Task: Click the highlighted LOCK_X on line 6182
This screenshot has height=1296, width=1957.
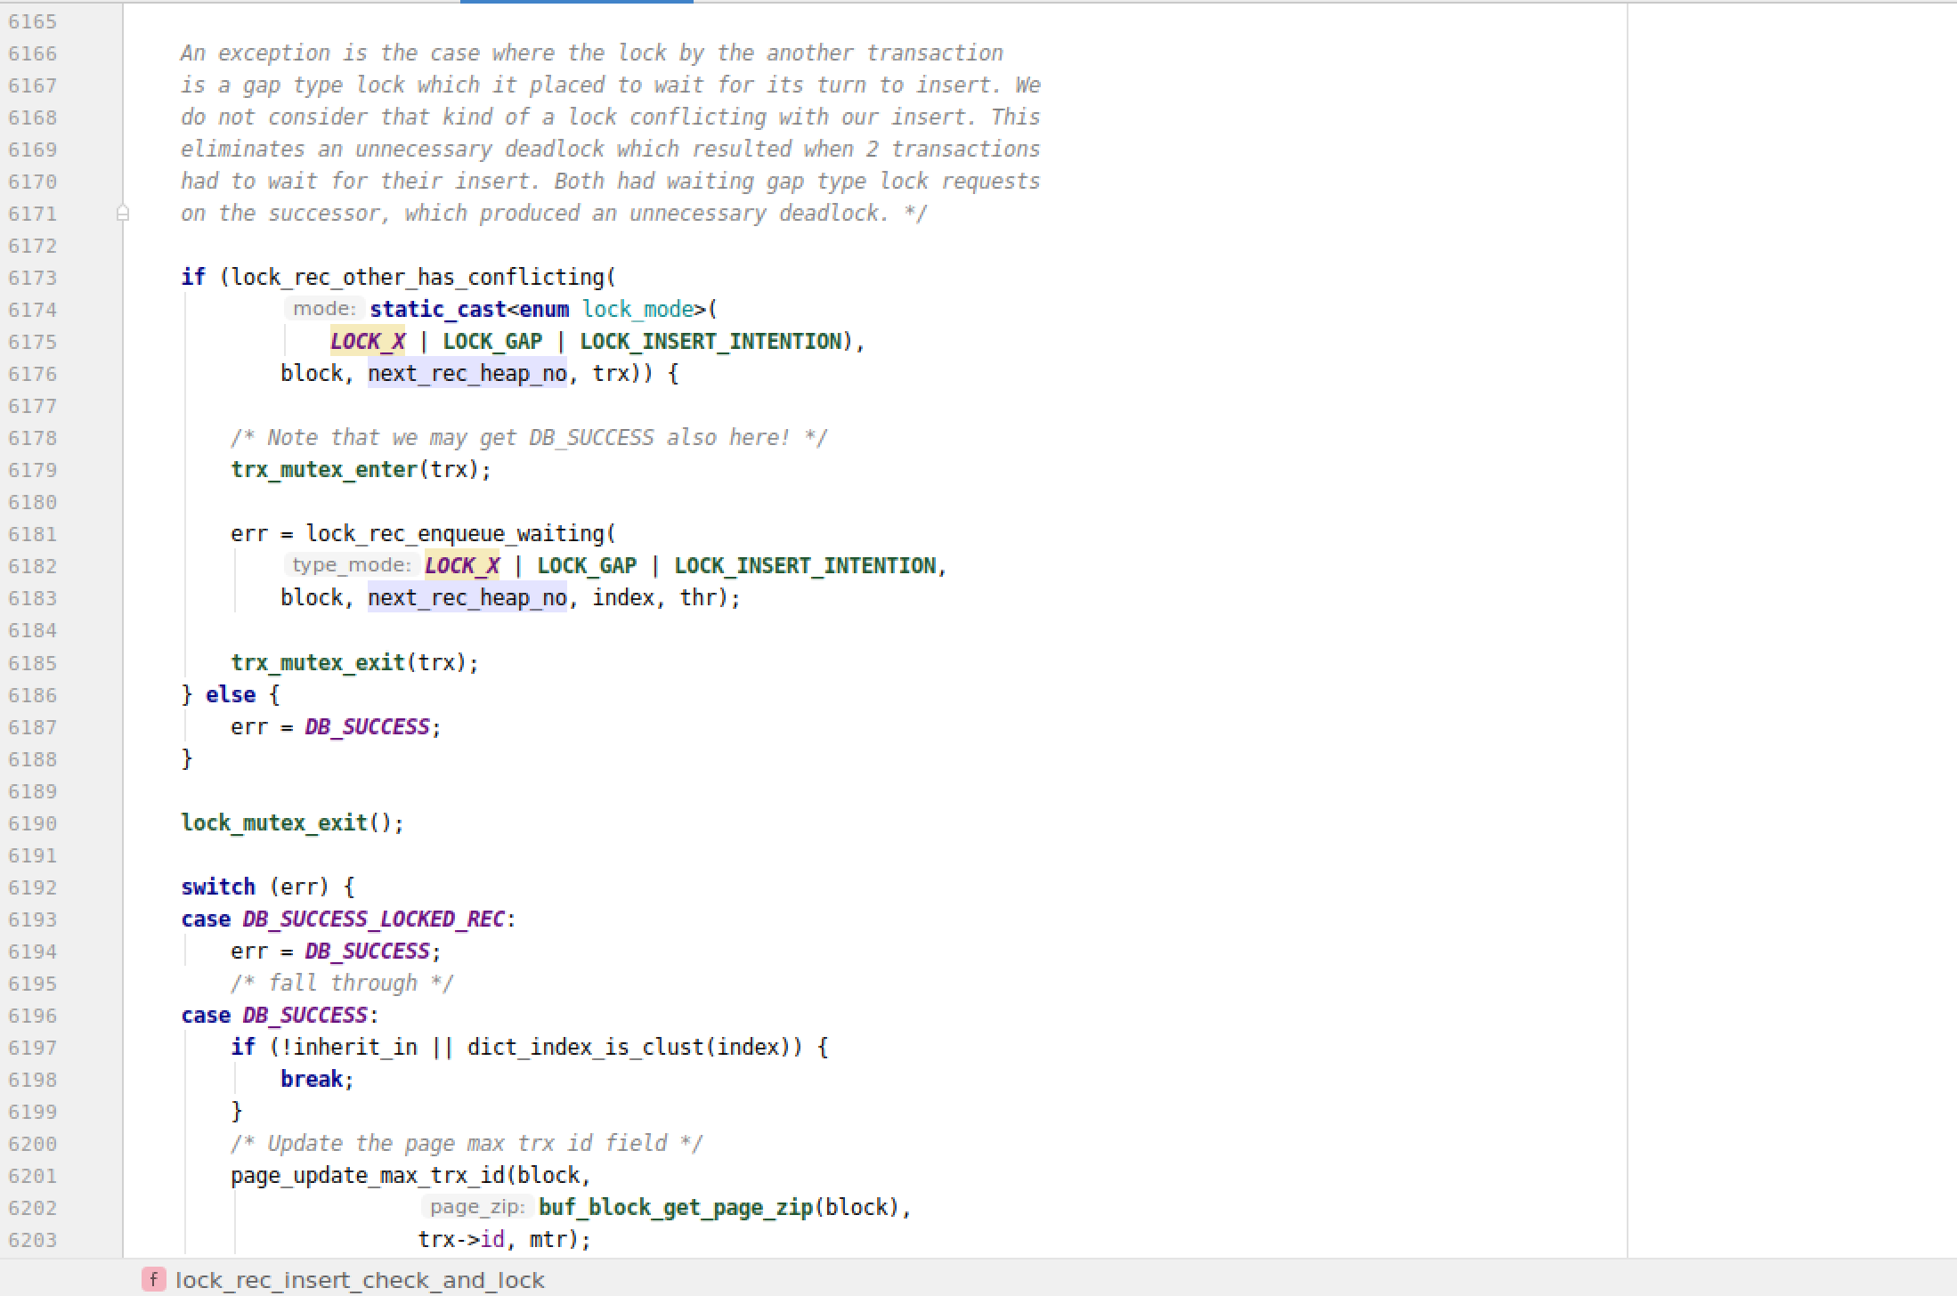Action: pos(462,566)
